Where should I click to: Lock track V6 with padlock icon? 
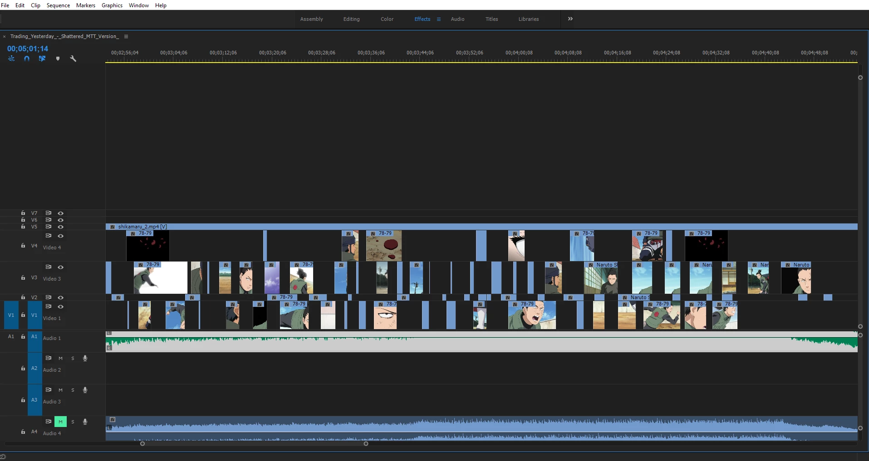23,220
